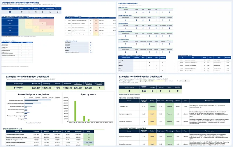This screenshot has width=233, height=147.
Task: Click risk "Third-Party API Deprecation"
Action: 190,65
